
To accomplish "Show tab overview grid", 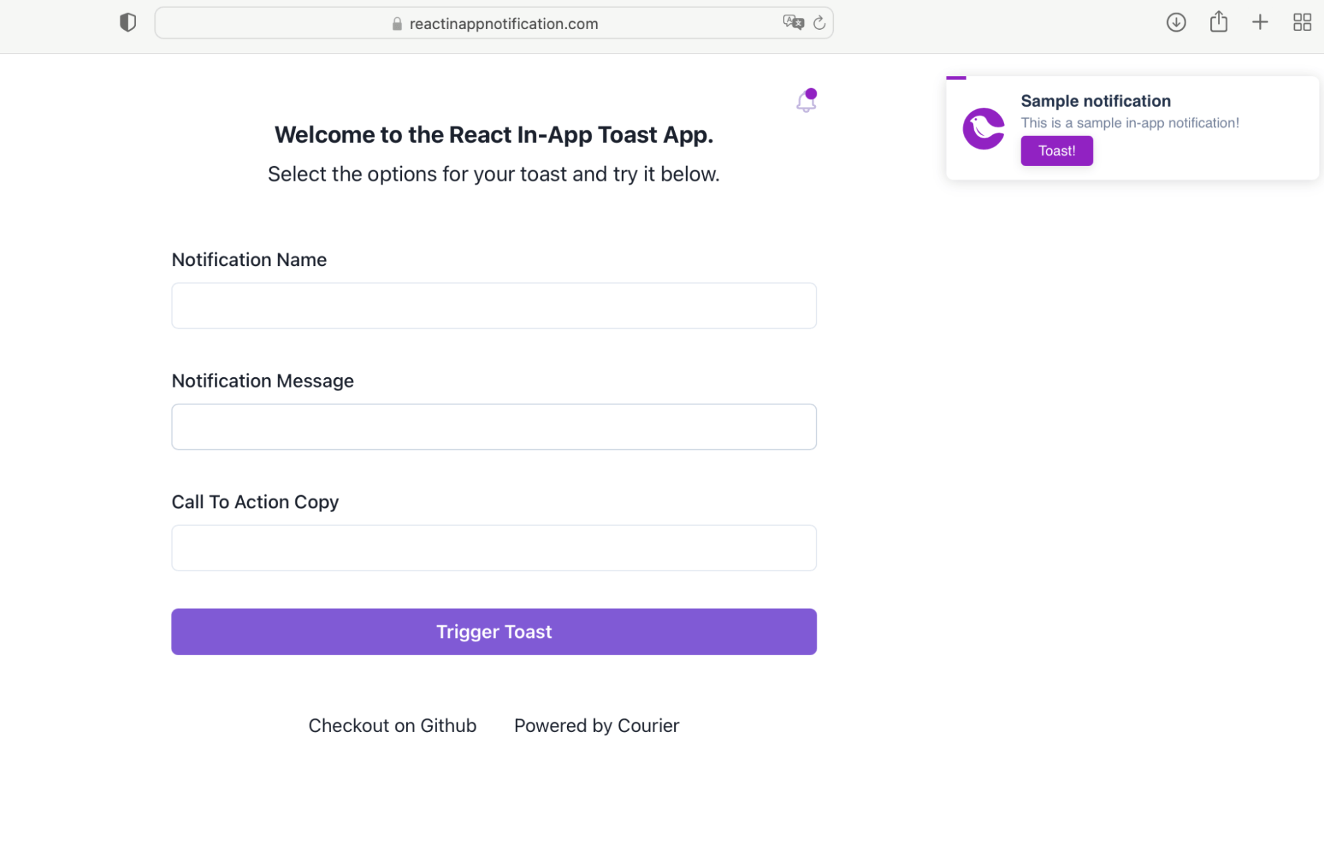I will point(1301,23).
